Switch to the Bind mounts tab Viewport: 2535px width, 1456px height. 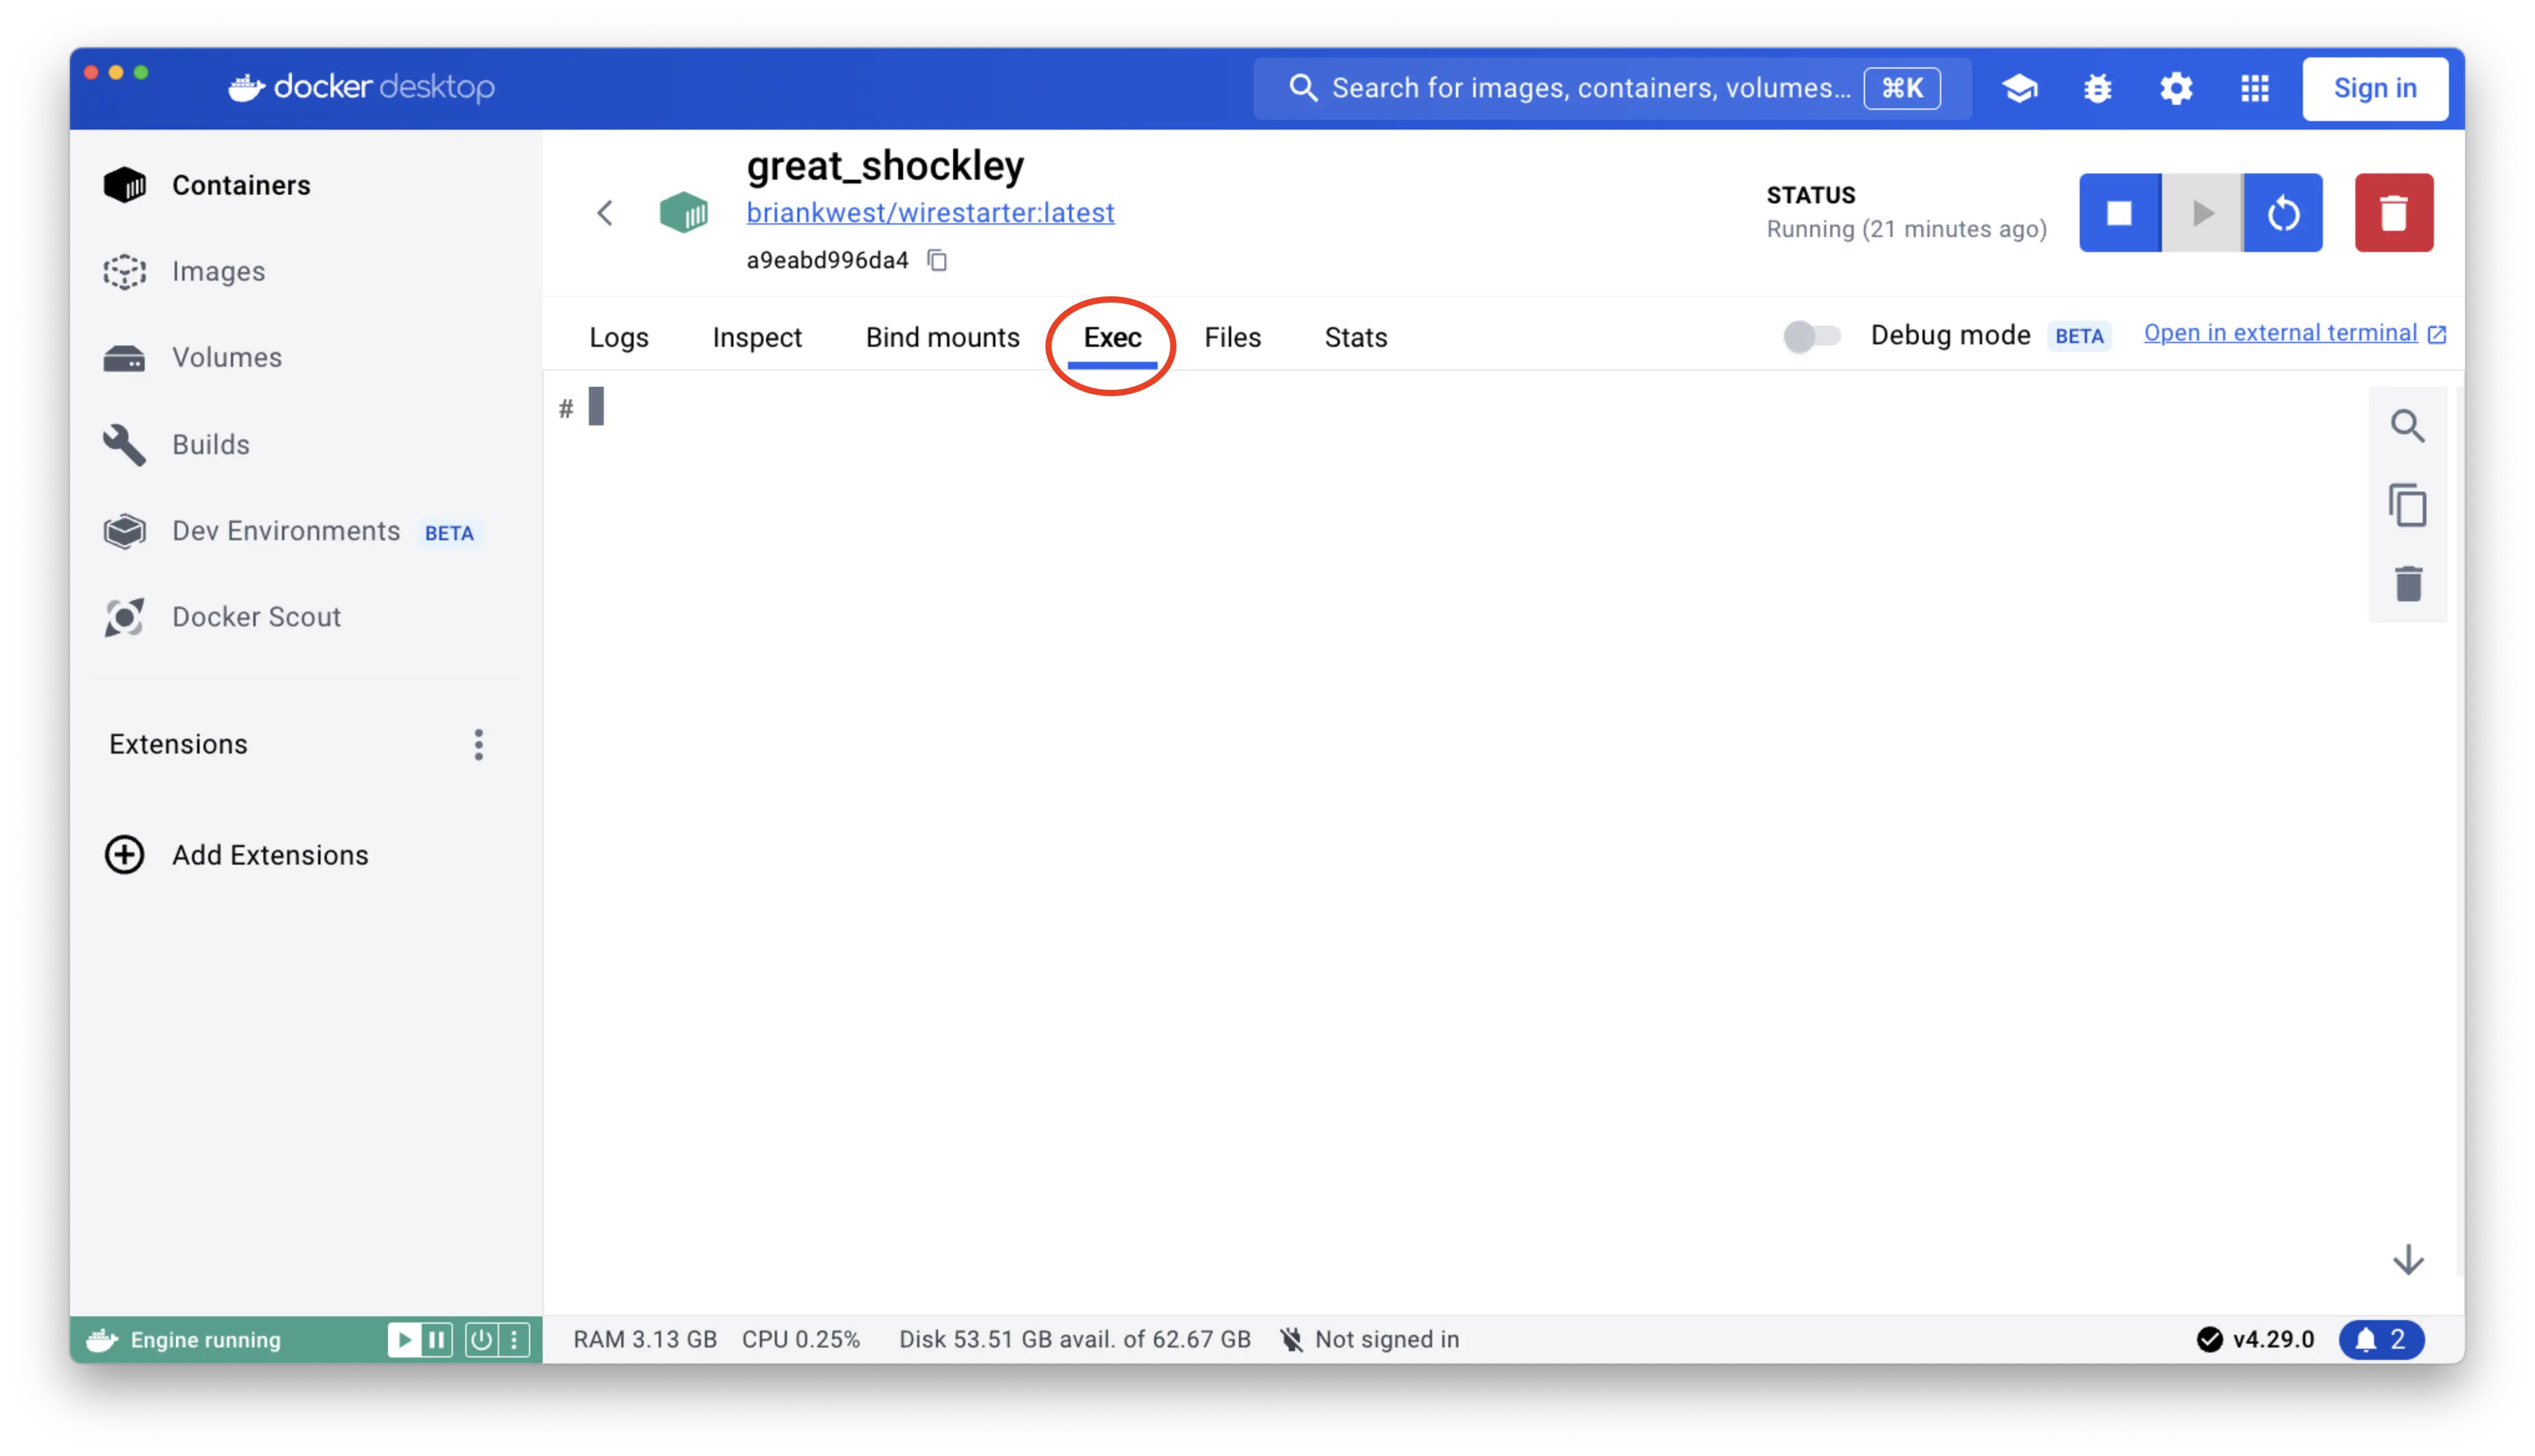pyautogui.click(x=942, y=337)
